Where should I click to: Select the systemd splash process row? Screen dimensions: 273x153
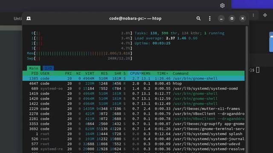click(x=134, y=134)
